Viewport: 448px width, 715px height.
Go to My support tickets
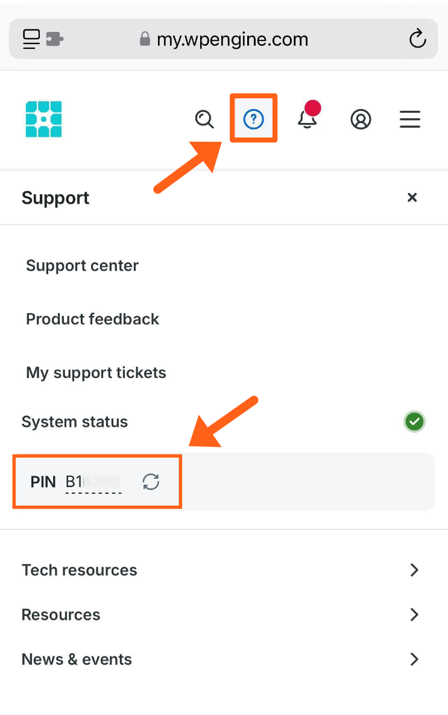96,373
